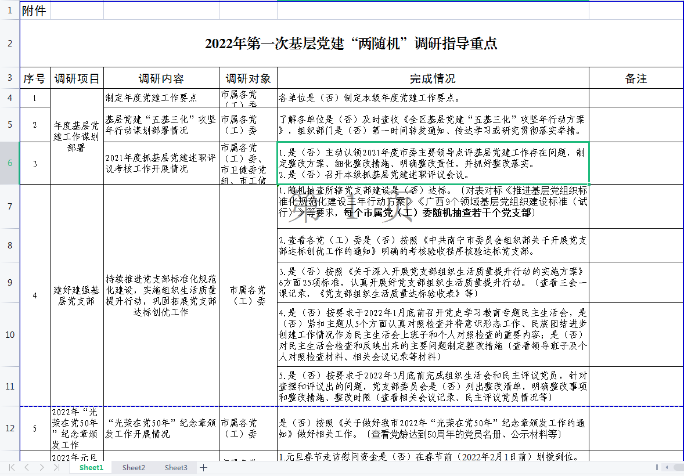The height and width of the screenshot is (476, 684).
Task: Click cell starting 2.查看各党（工）委是（否）按照
Action: tap(433, 245)
